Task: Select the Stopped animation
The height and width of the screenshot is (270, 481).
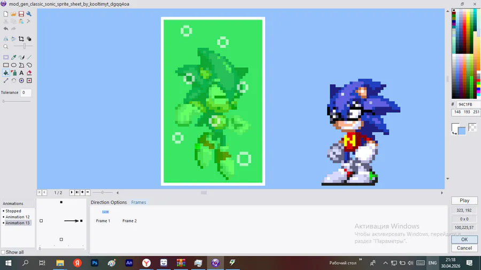Action: coord(13,211)
